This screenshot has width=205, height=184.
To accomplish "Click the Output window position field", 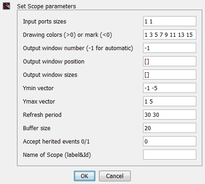I will click(170, 61).
